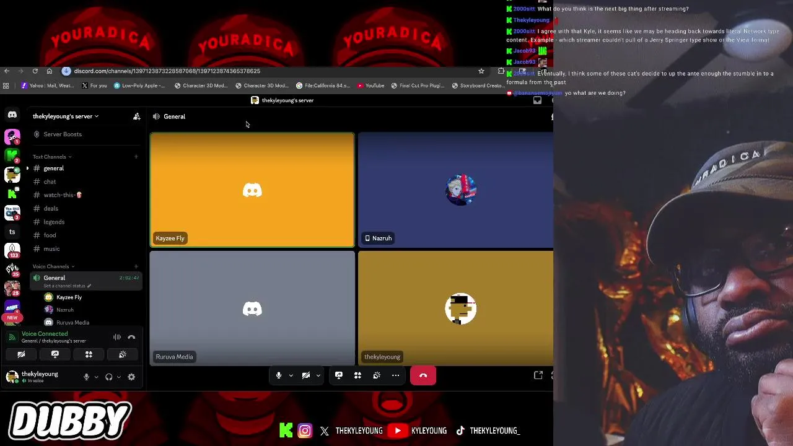The height and width of the screenshot is (446, 793).
Task: Bookmark page with star icon
Action: 481,71
